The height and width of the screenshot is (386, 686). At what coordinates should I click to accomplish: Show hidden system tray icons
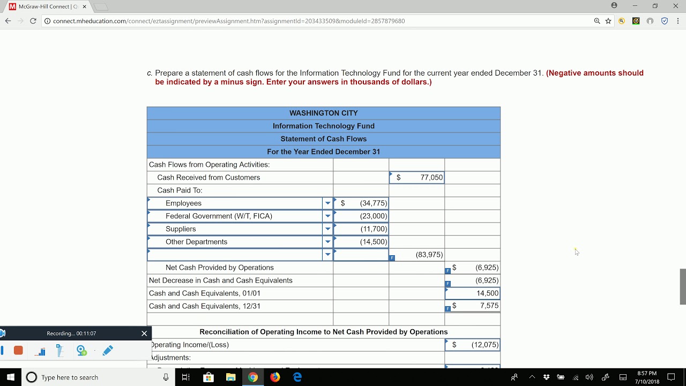532,377
